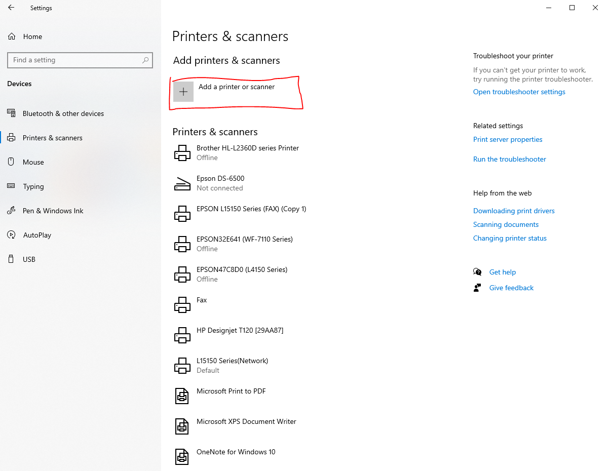The image size is (607, 471).
Task: Click the AutoPlay icon
Action: point(11,235)
